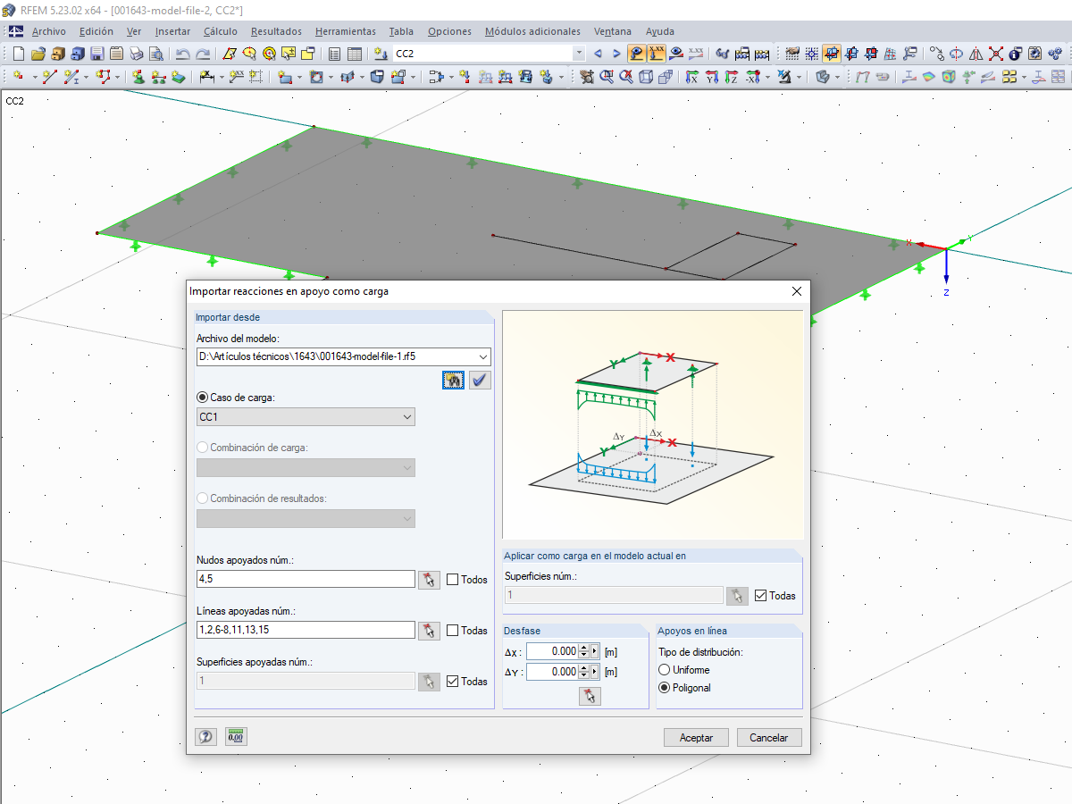Select the 'Combinación de resultados' radio button

[203, 498]
